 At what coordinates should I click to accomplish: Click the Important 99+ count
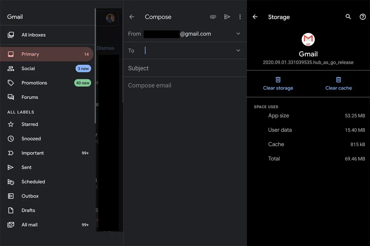coord(85,153)
